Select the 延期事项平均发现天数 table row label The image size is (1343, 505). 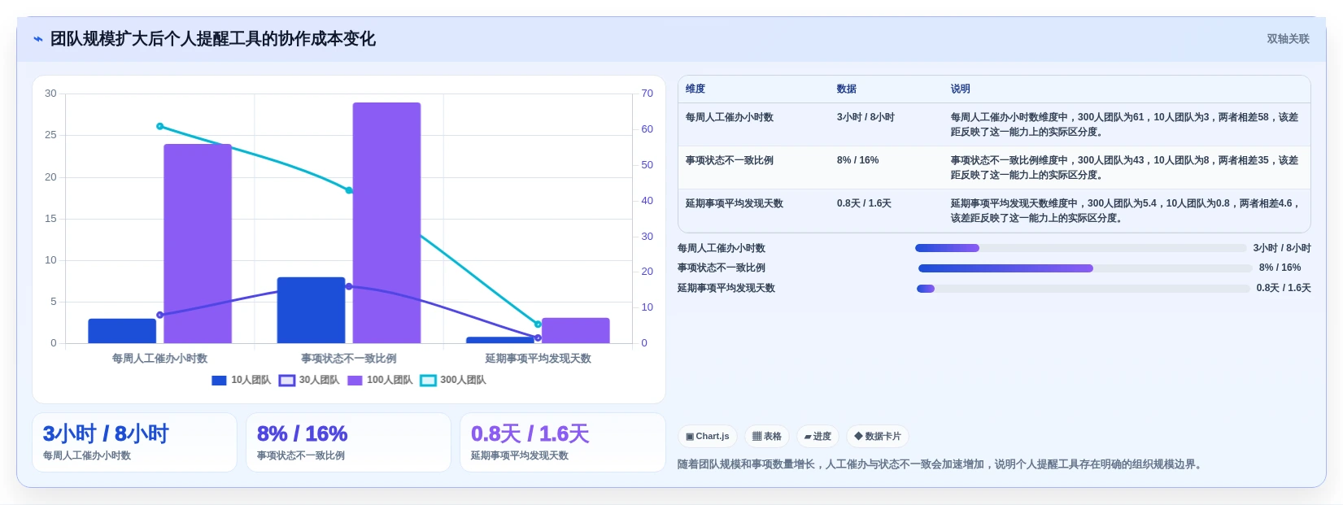(x=735, y=203)
